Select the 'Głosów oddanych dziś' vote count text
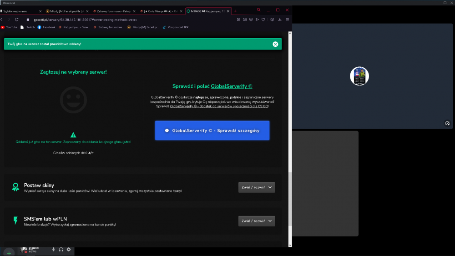The height and width of the screenshot is (256, 455). (73, 153)
